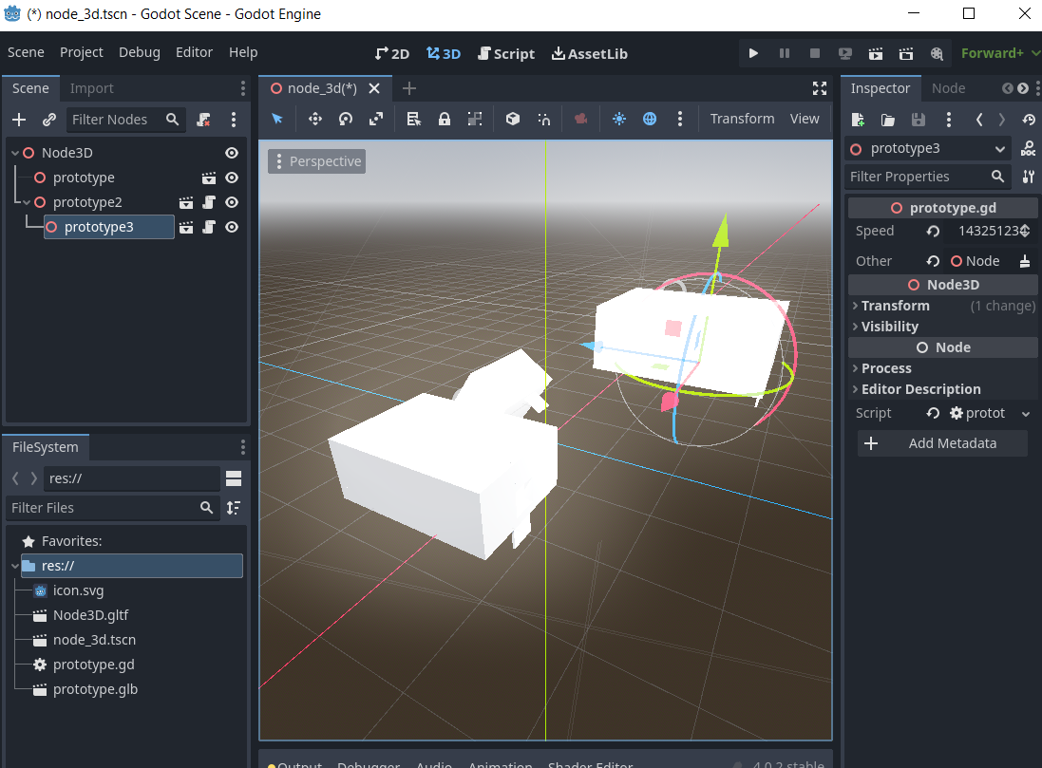Click the Add Metadata button
Viewport: 1042px width, 768px height.
tap(941, 442)
